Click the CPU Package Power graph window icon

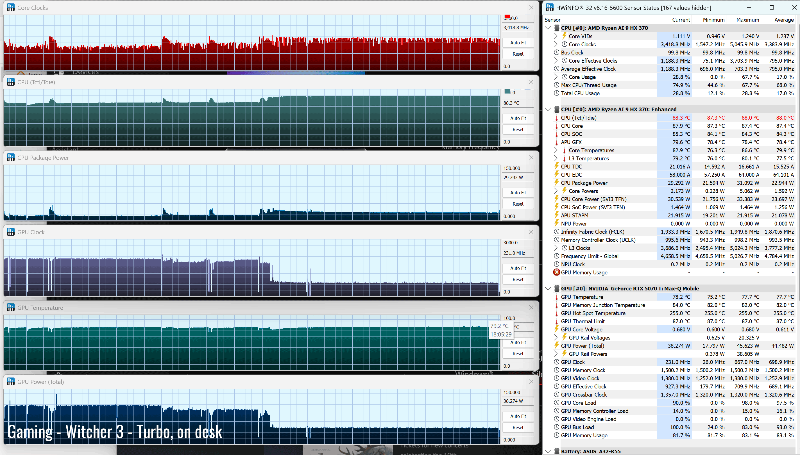pyautogui.click(x=11, y=158)
